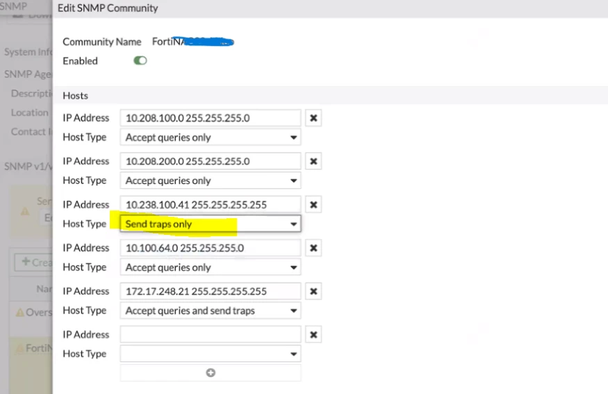Open the 'Send traps only' Host Type dropdown
Image resolution: width=608 pixels, height=394 pixels.
coord(211,224)
